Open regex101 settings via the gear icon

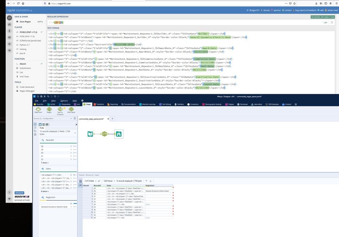[9, 43]
